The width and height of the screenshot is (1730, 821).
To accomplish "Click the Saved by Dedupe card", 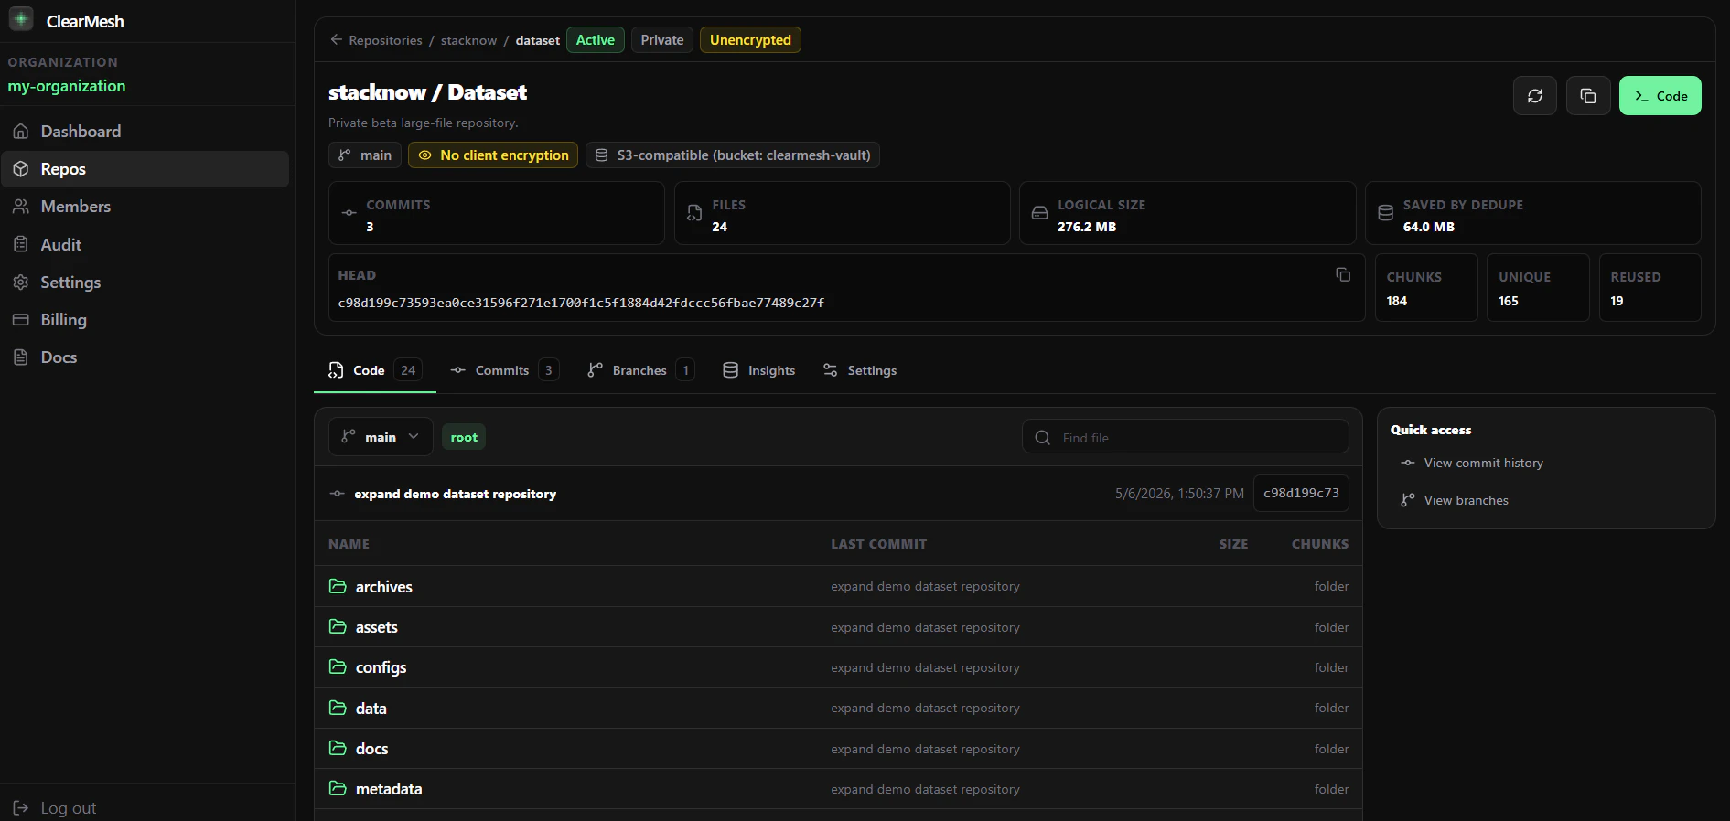I will 1533,213.
